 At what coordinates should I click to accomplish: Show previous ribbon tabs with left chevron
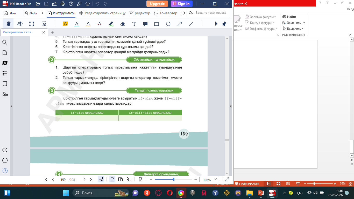(43, 13)
